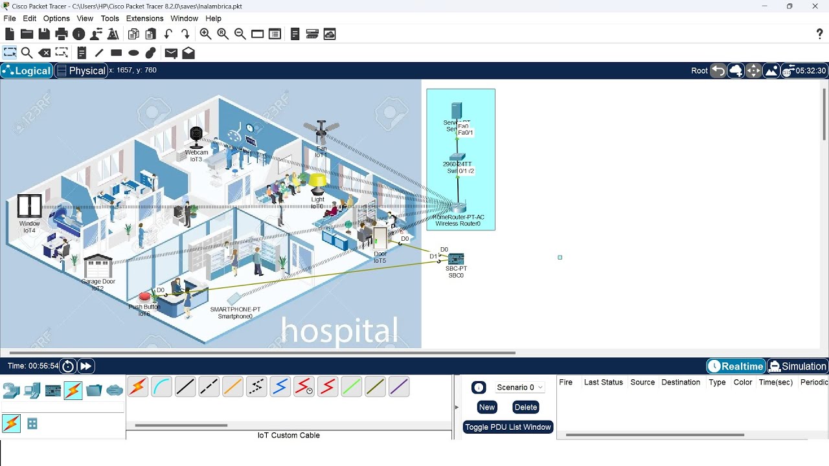This screenshot has height=466, width=829.
Task: Print the workspace
Action: [62, 34]
